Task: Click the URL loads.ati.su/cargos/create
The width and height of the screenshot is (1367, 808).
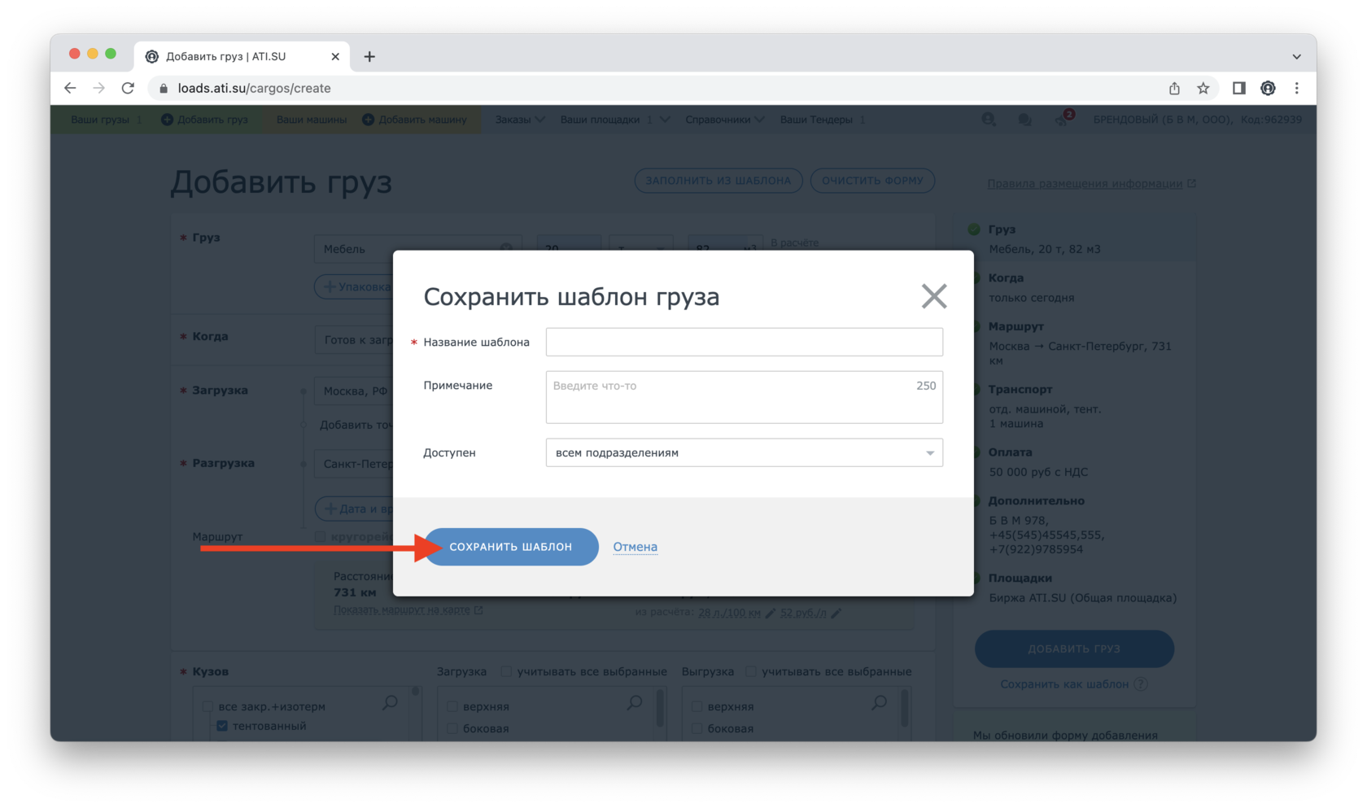Action: tap(254, 88)
